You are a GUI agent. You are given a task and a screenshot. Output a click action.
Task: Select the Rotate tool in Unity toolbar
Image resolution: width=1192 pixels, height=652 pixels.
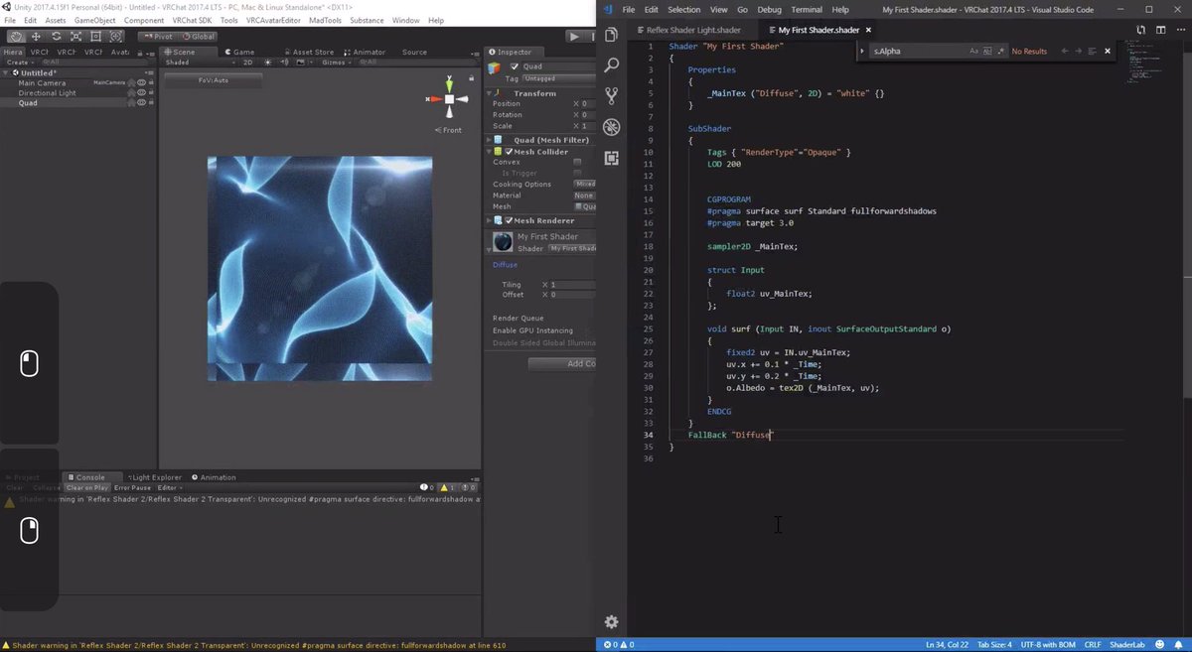[57, 37]
